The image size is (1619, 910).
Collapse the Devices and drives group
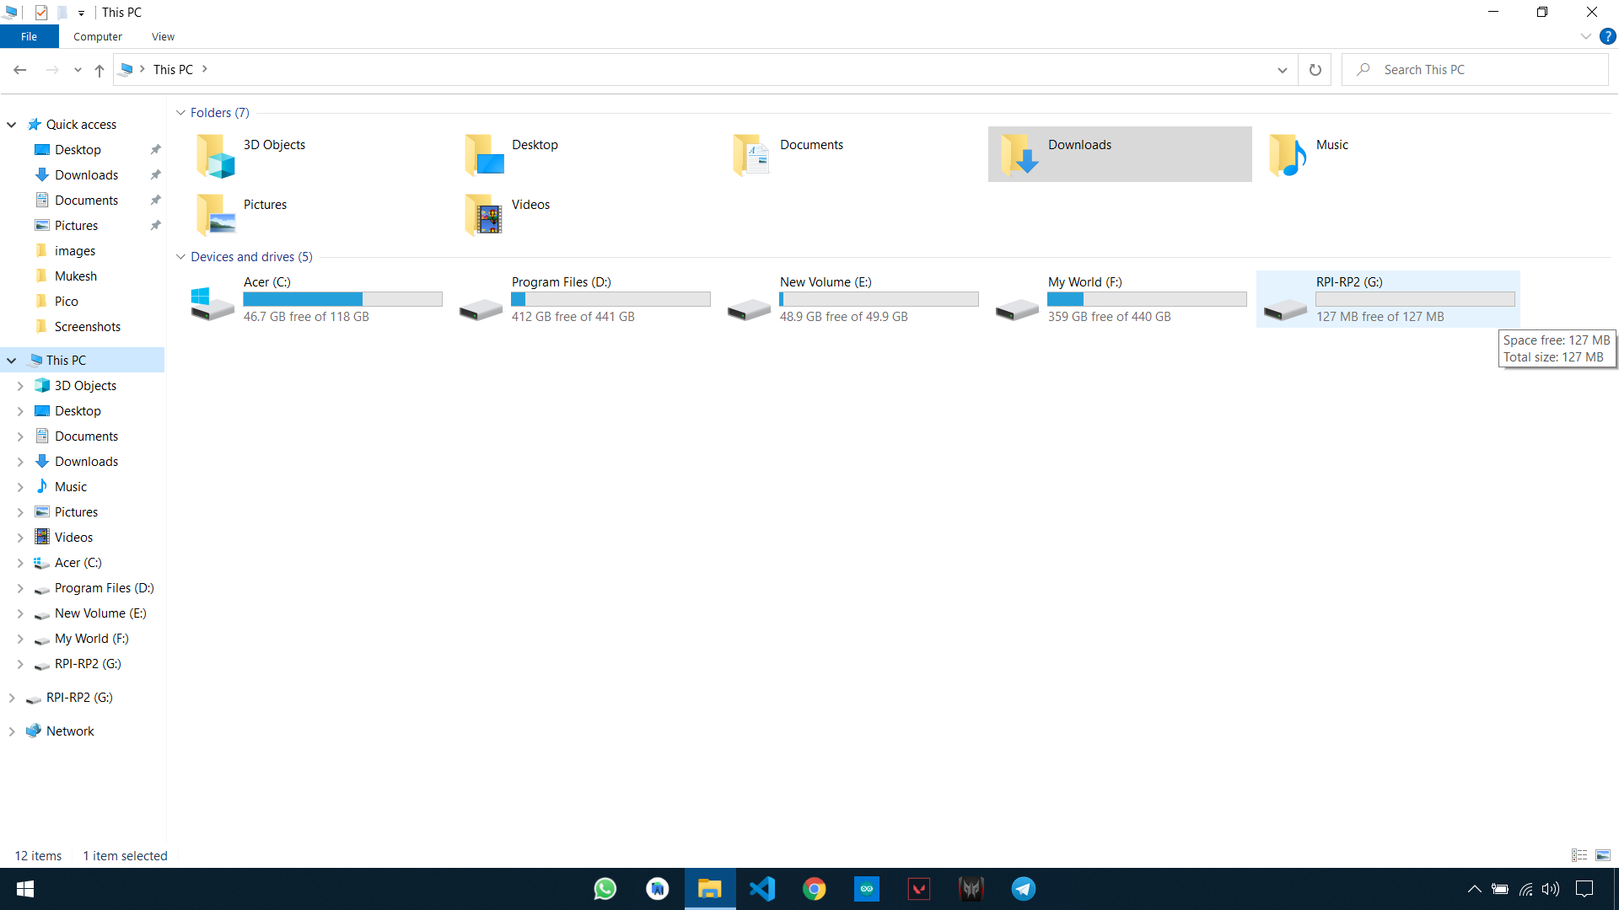pos(180,257)
